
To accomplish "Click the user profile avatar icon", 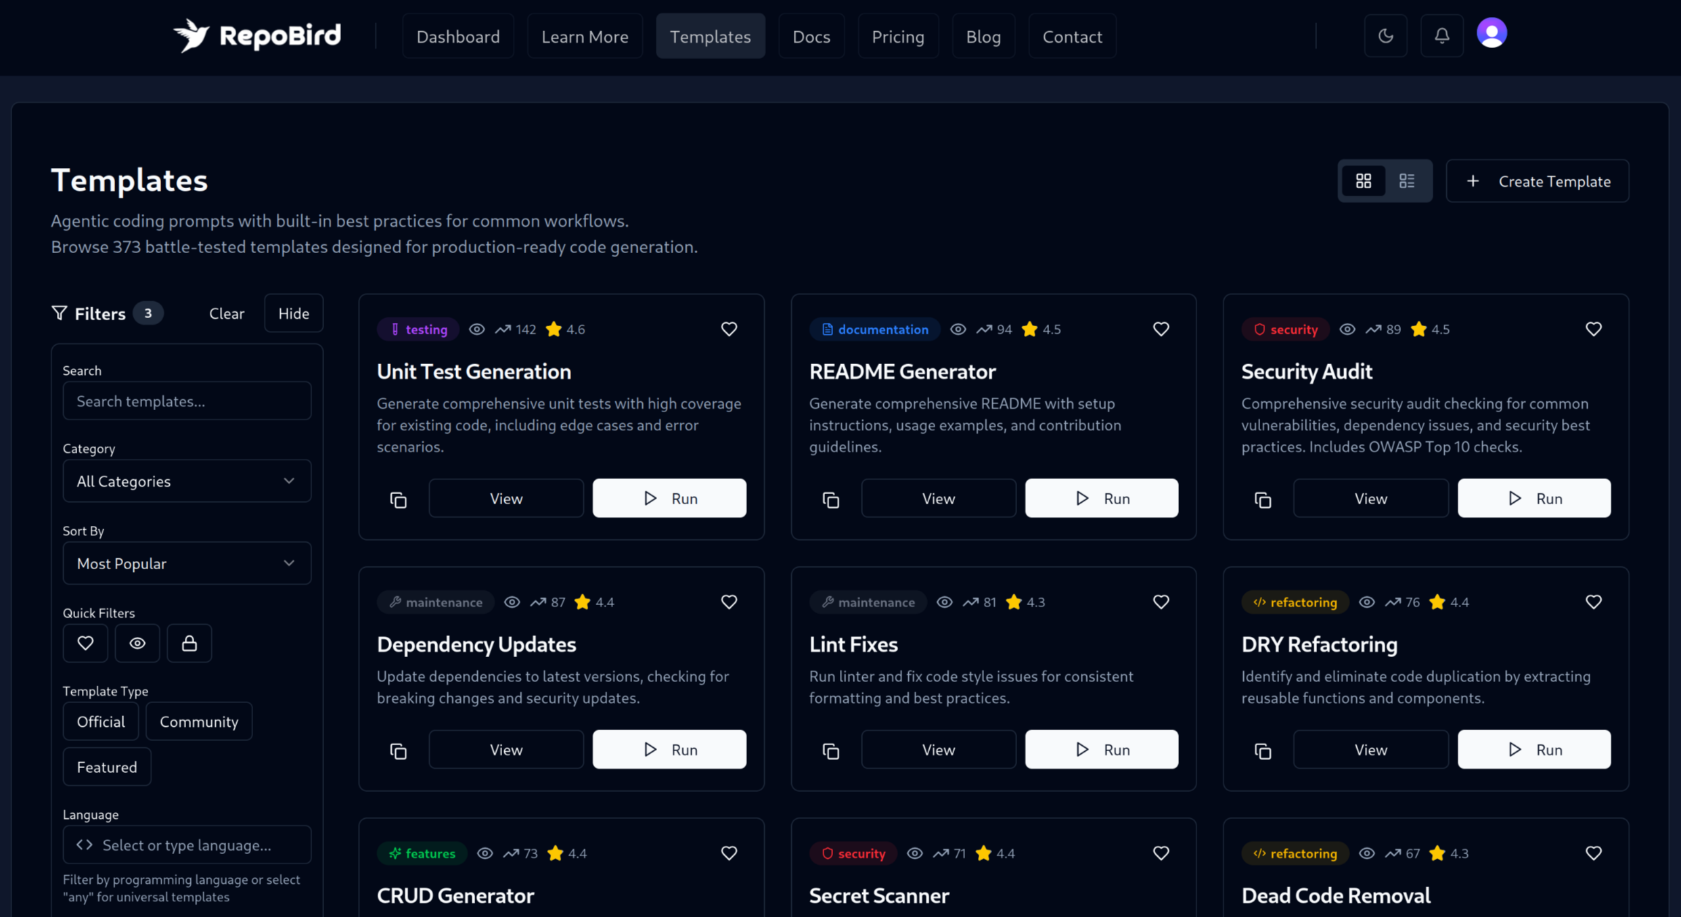I will 1493,32.
